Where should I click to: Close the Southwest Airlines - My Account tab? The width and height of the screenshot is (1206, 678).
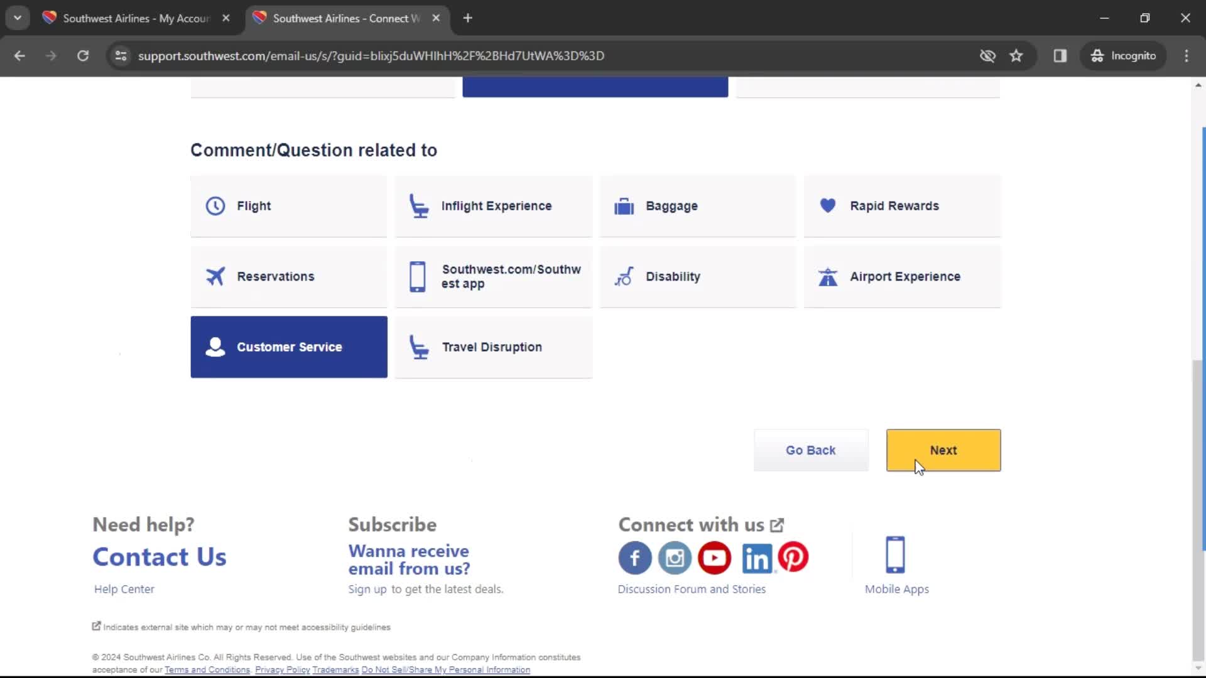pyautogui.click(x=226, y=18)
